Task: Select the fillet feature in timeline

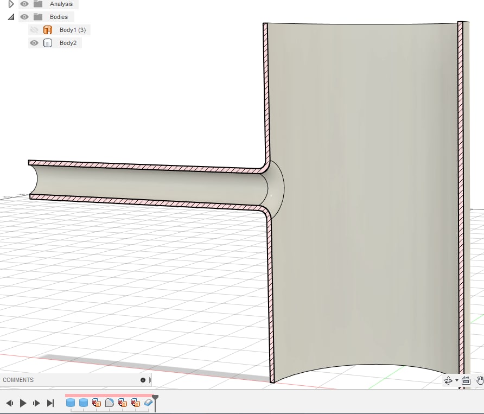Action: tap(110, 403)
